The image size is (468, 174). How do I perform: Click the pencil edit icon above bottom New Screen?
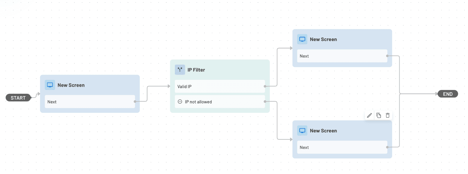(x=369, y=115)
